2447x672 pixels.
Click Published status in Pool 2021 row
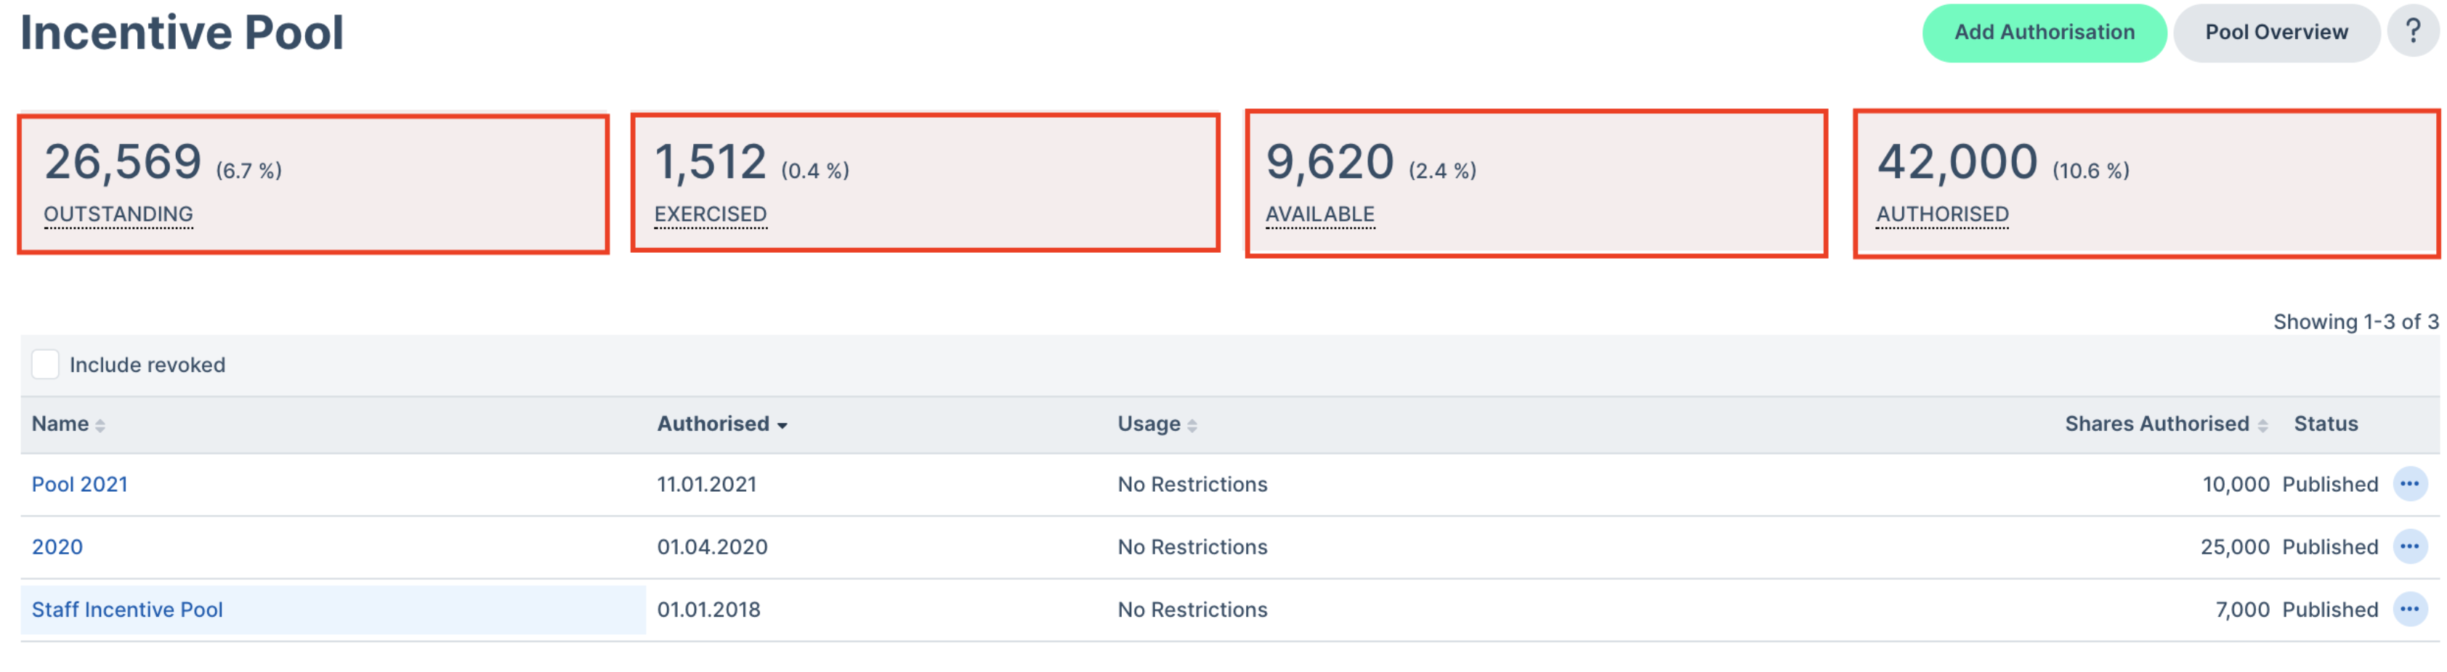point(2330,485)
